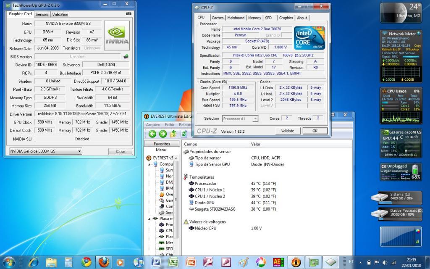Click the Sistema (C:) drive gadget
Image resolution: width=430 pixels, height=269 pixels.
tap(396, 198)
